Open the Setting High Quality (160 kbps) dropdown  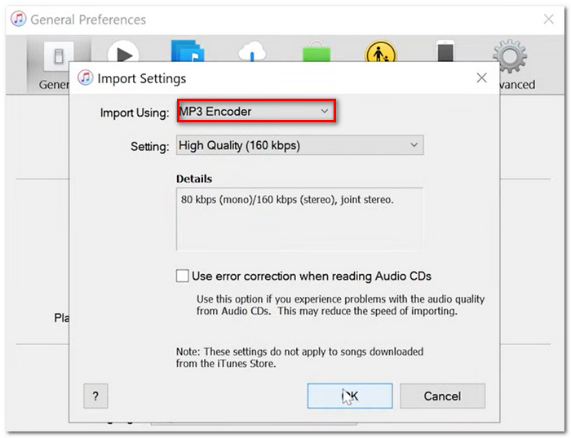pyautogui.click(x=299, y=145)
